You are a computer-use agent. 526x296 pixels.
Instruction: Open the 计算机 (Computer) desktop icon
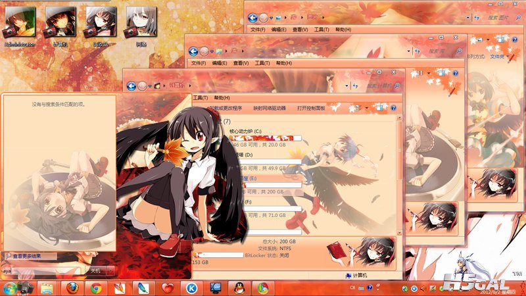(x=58, y=24)
